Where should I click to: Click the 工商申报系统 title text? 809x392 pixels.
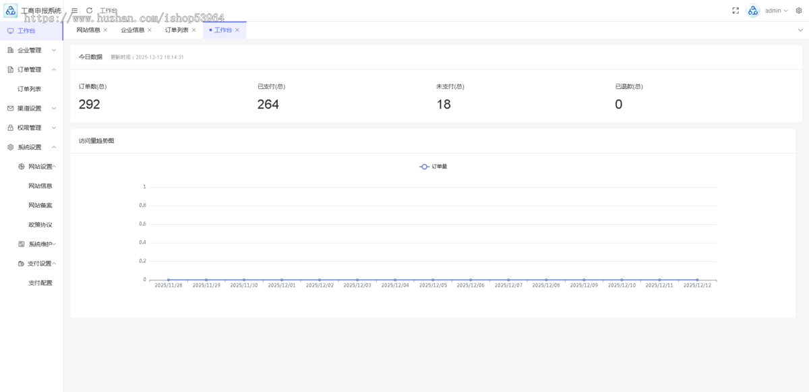click(x=41, y=11)
